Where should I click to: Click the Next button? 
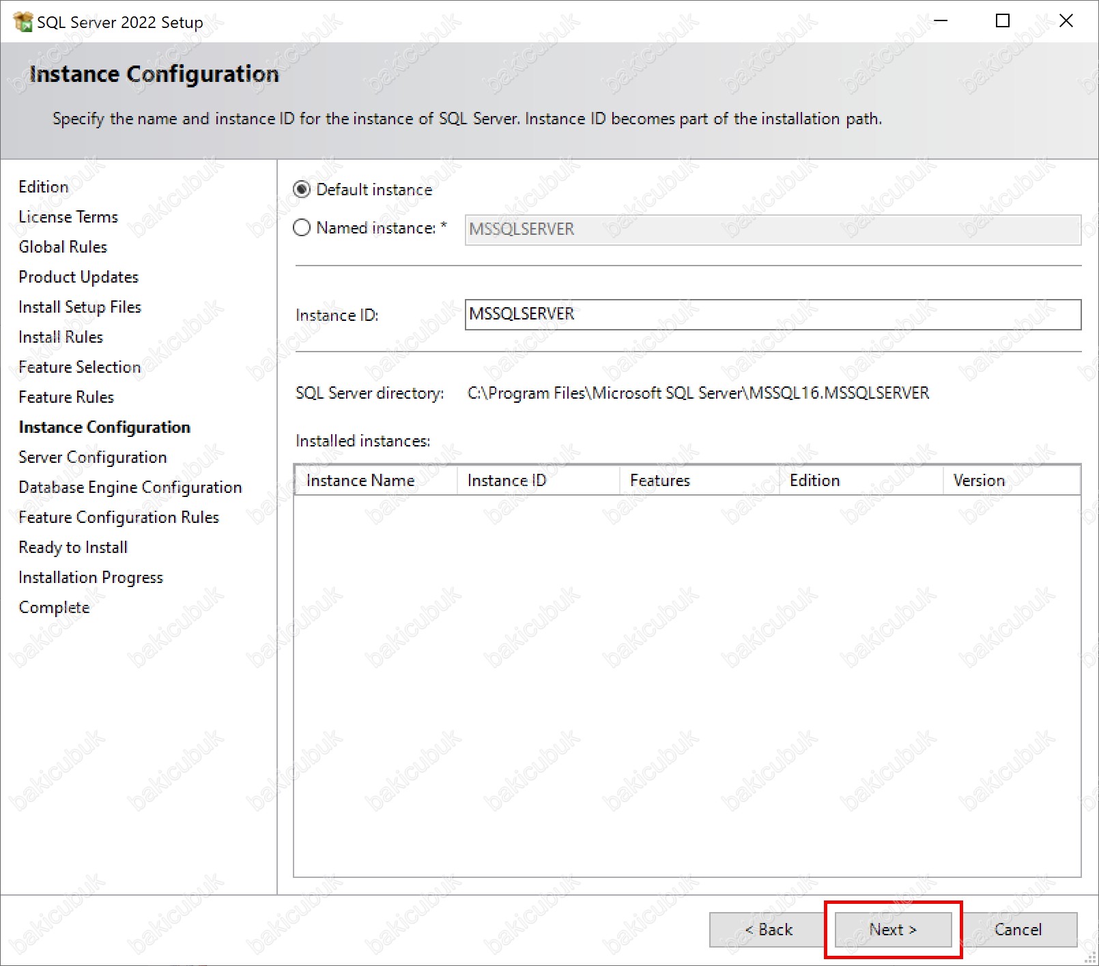pos(893,929)
